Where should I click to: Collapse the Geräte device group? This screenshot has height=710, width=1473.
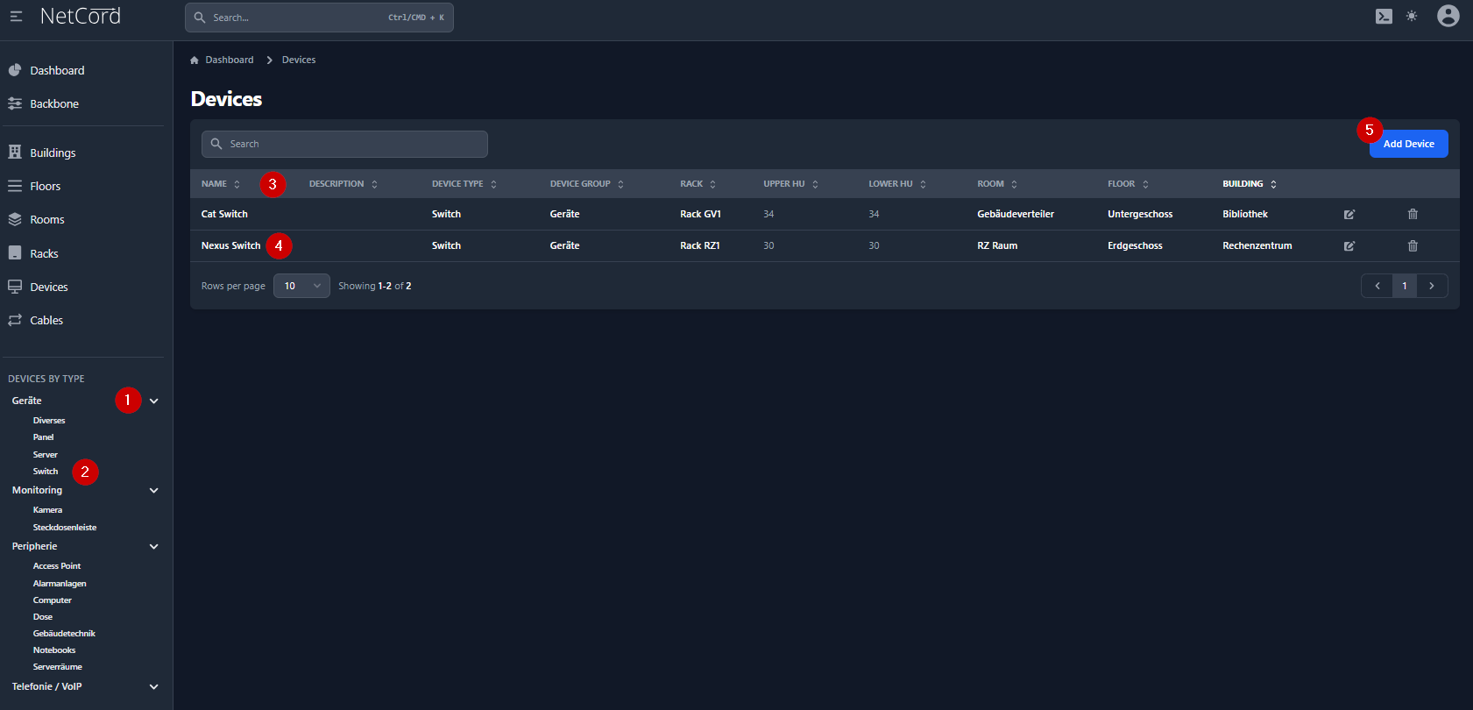pos(154,401)
